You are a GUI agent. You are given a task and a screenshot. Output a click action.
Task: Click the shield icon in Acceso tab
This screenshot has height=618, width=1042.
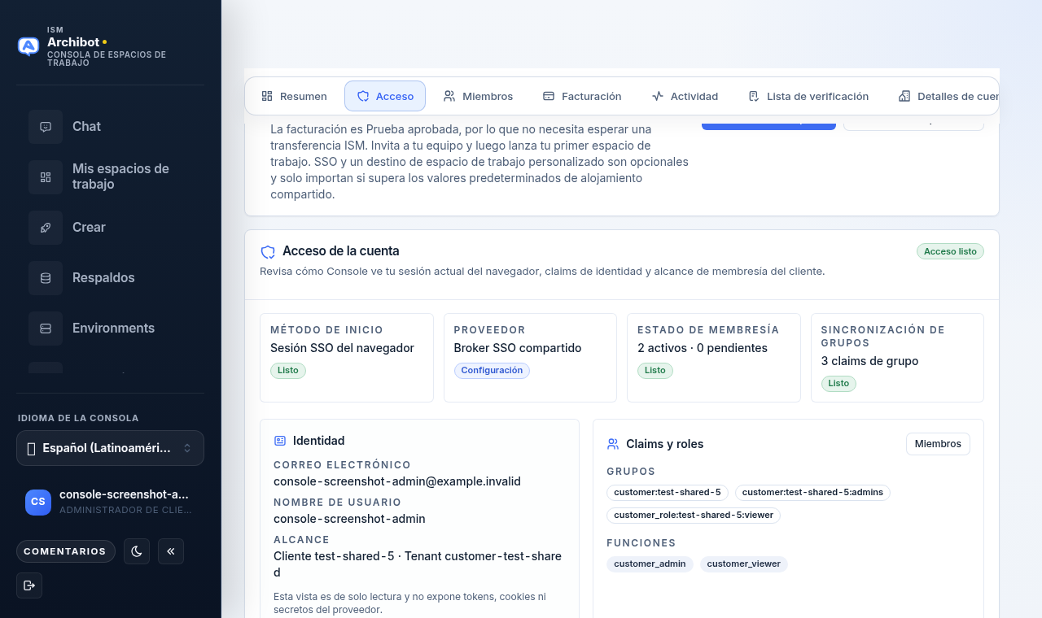(x=363, y=96)
